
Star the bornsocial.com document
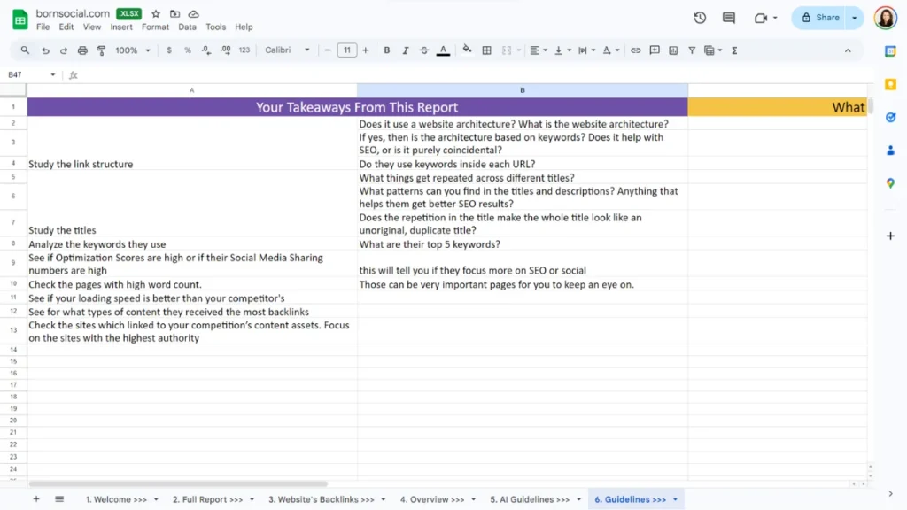(156, 14)
